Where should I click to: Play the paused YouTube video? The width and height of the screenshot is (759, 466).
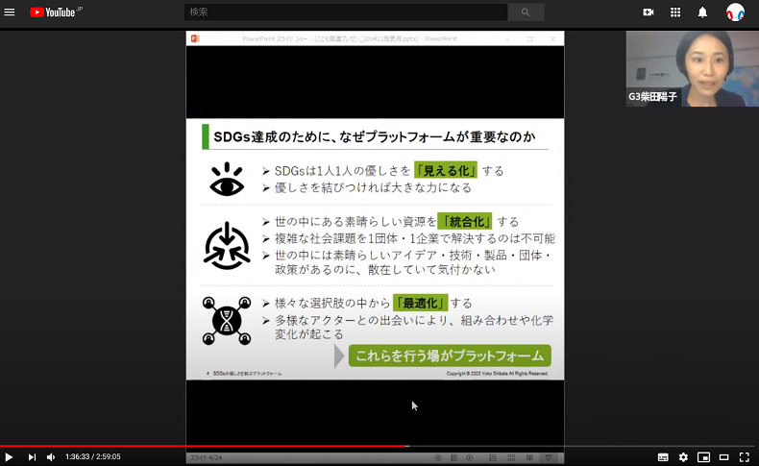(10, 456)
